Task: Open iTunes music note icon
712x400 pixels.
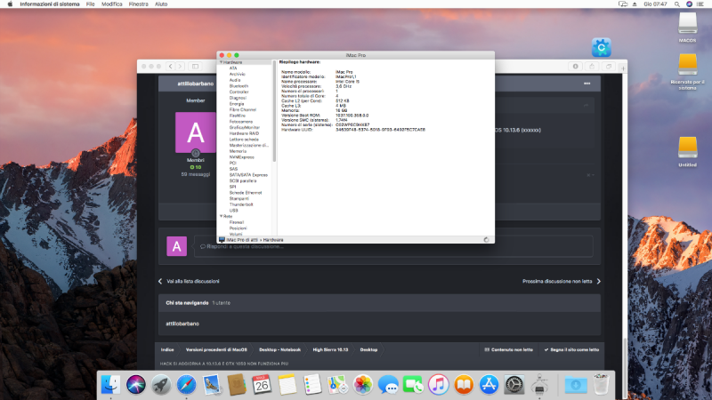Action: tap(438, 385)
